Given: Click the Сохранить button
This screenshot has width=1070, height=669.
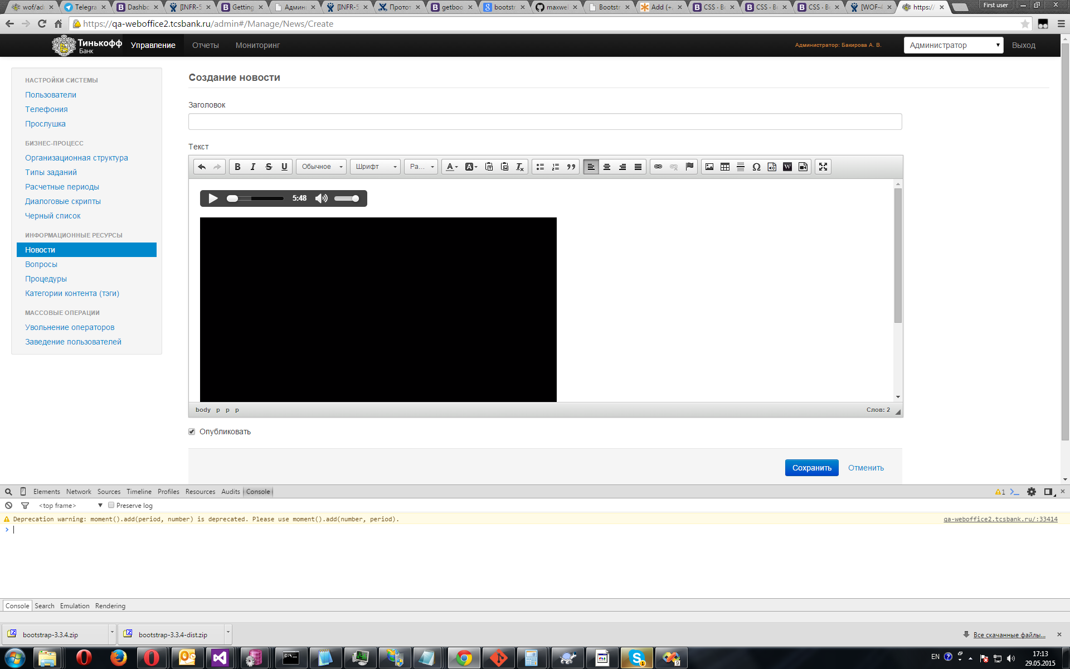Looking at the screenshot, I should click(x=811, y=468).
